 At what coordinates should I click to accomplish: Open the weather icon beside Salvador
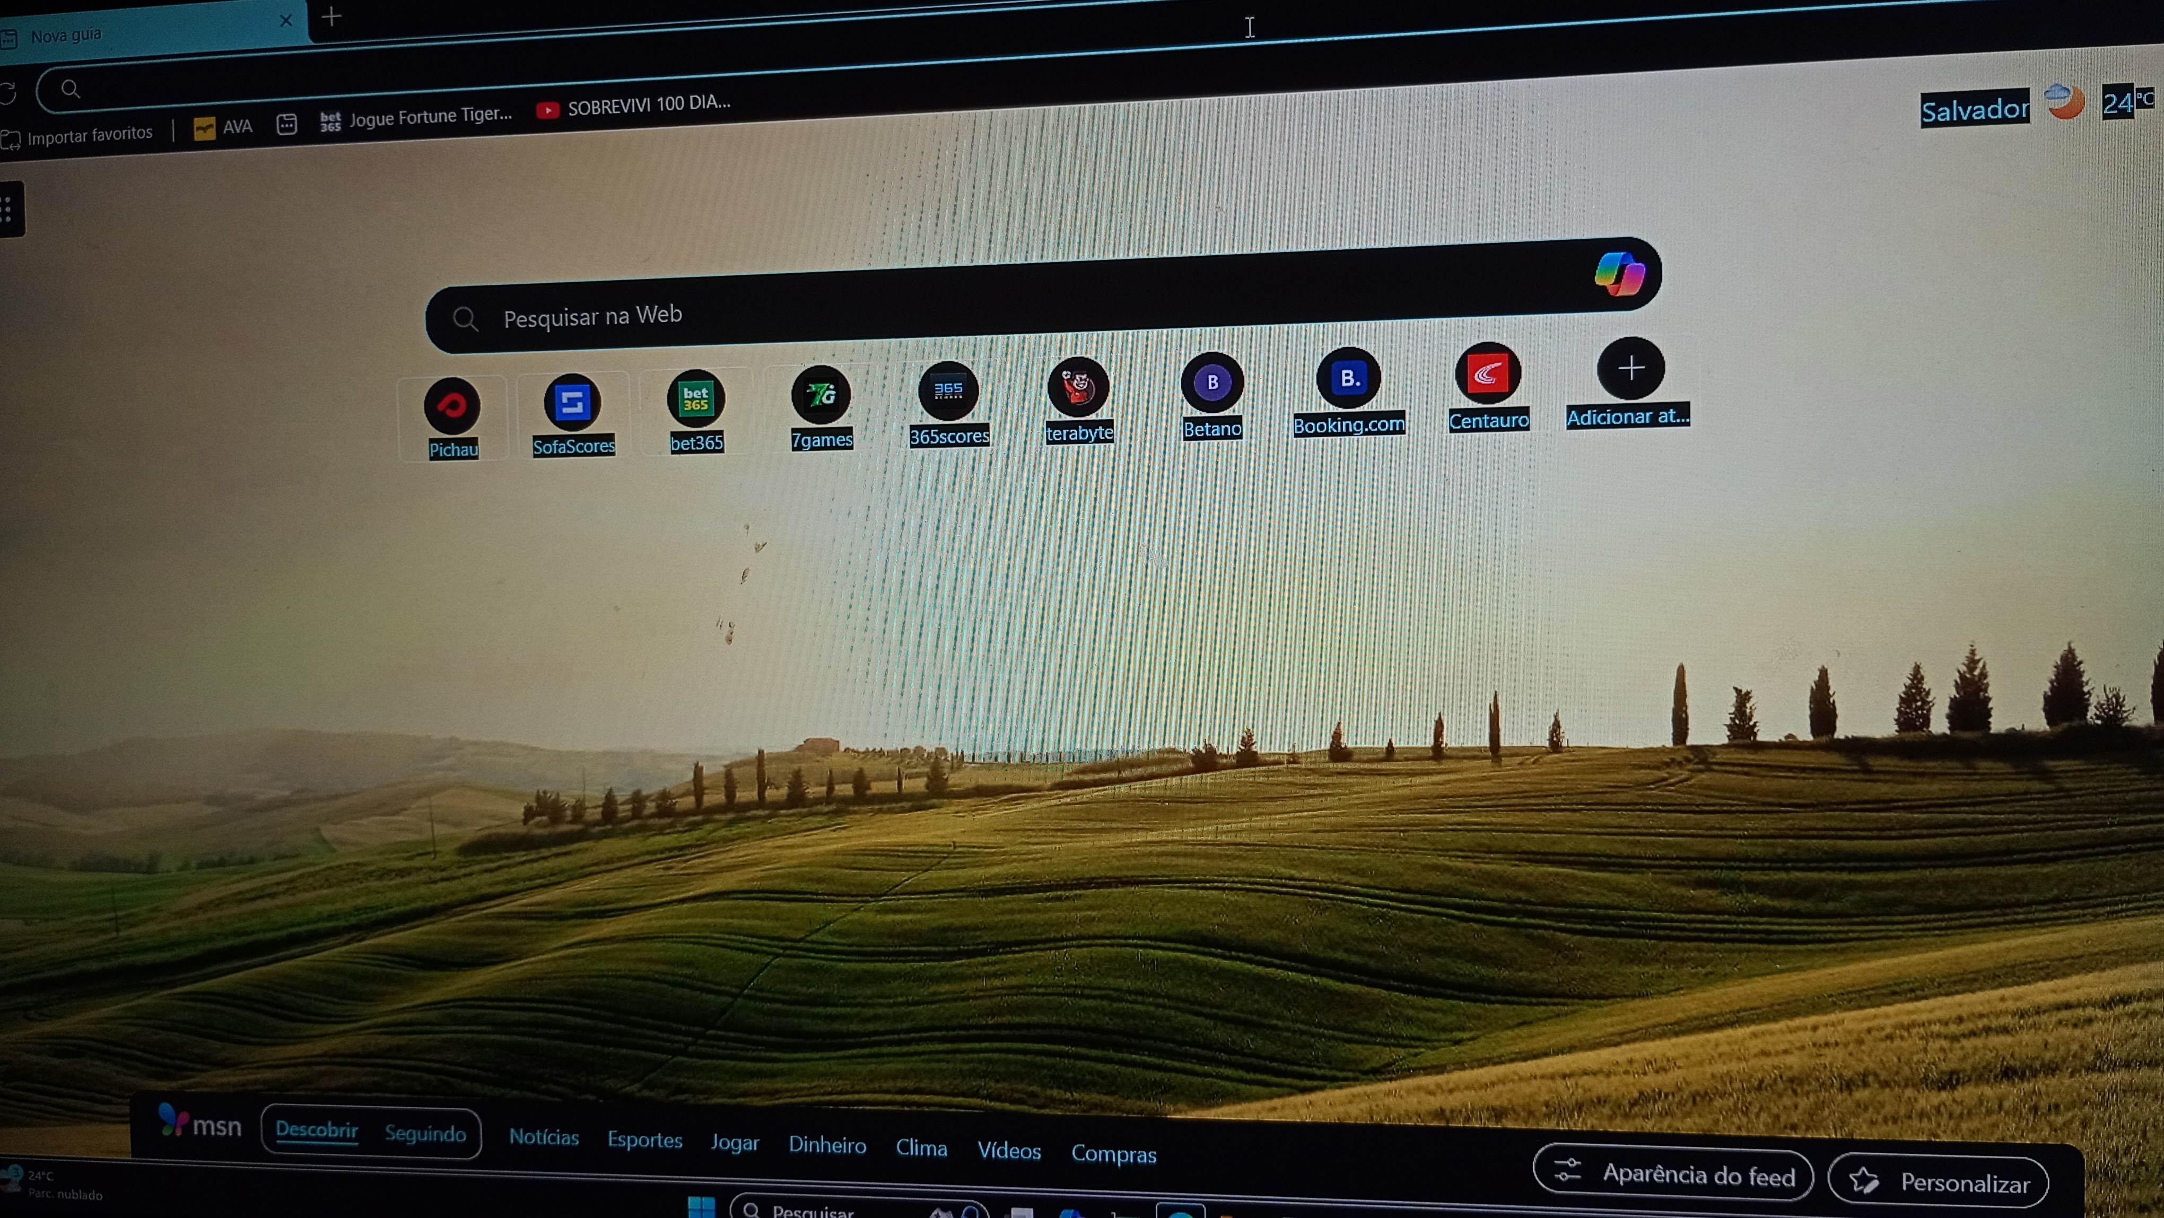pos(2064,102)
